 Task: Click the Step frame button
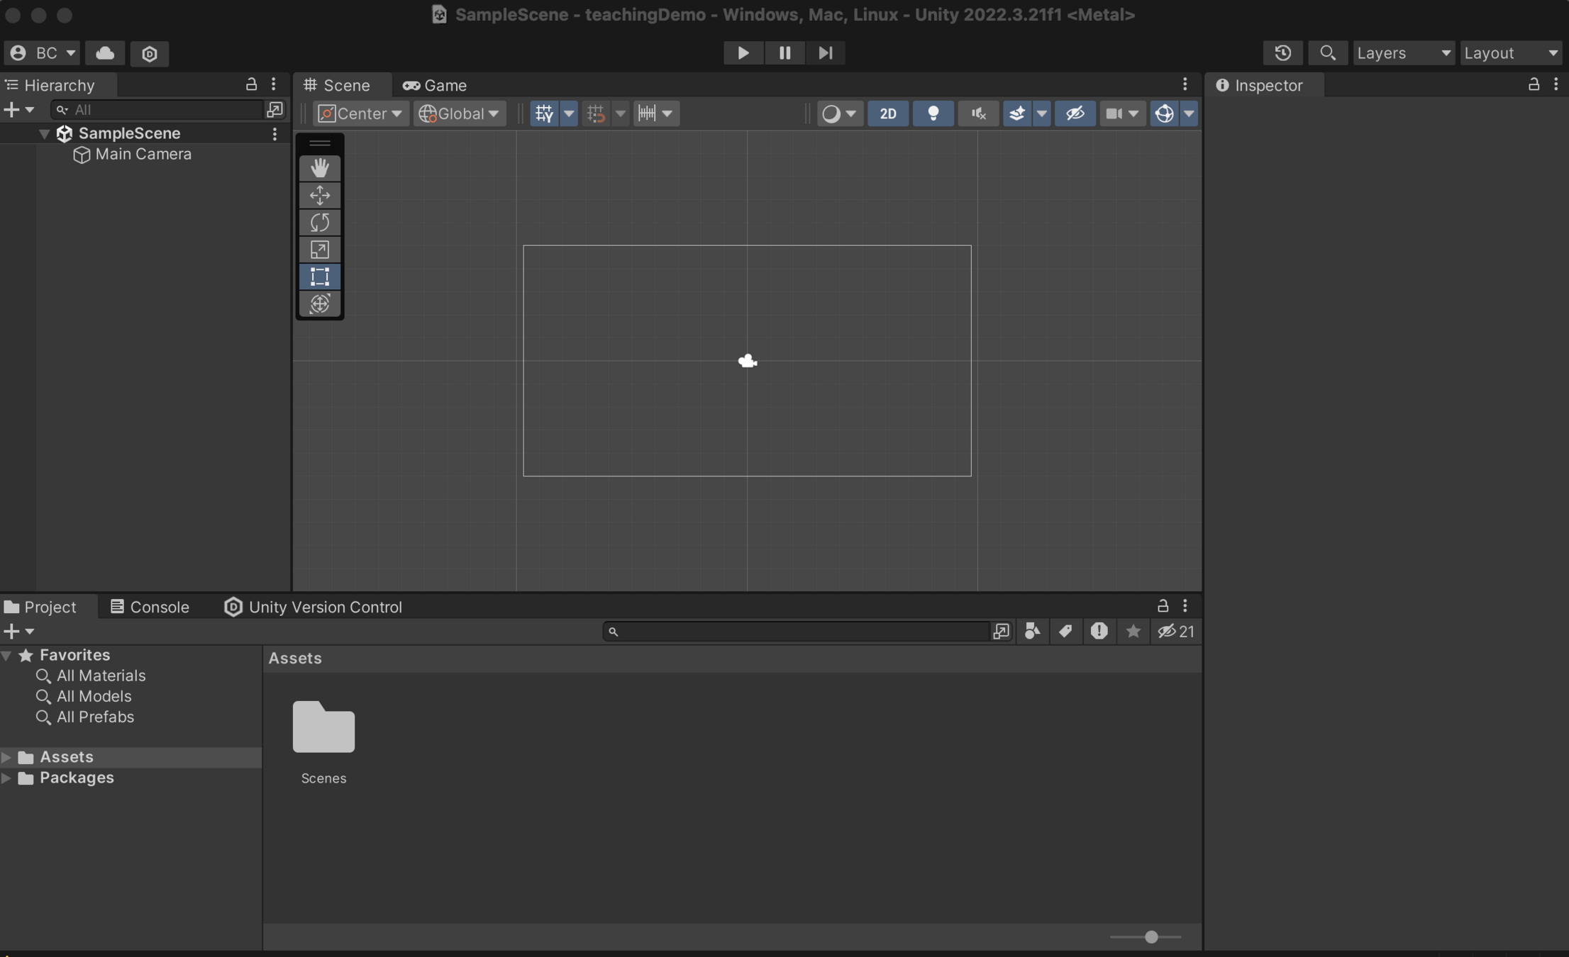point(825,53)
